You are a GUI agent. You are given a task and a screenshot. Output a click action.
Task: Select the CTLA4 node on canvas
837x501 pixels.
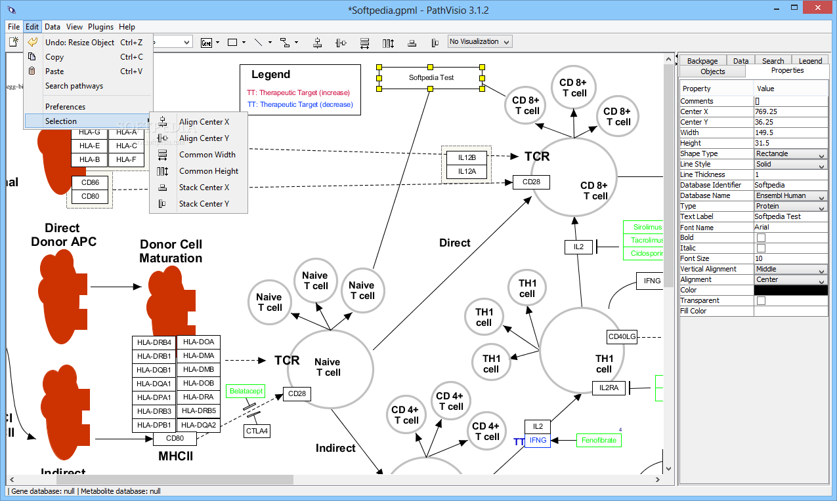257,431
